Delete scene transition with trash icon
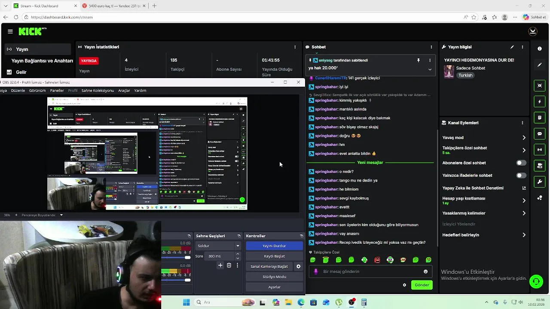The width and height of the screenshot is (550, 309). [x=229, y=265]
